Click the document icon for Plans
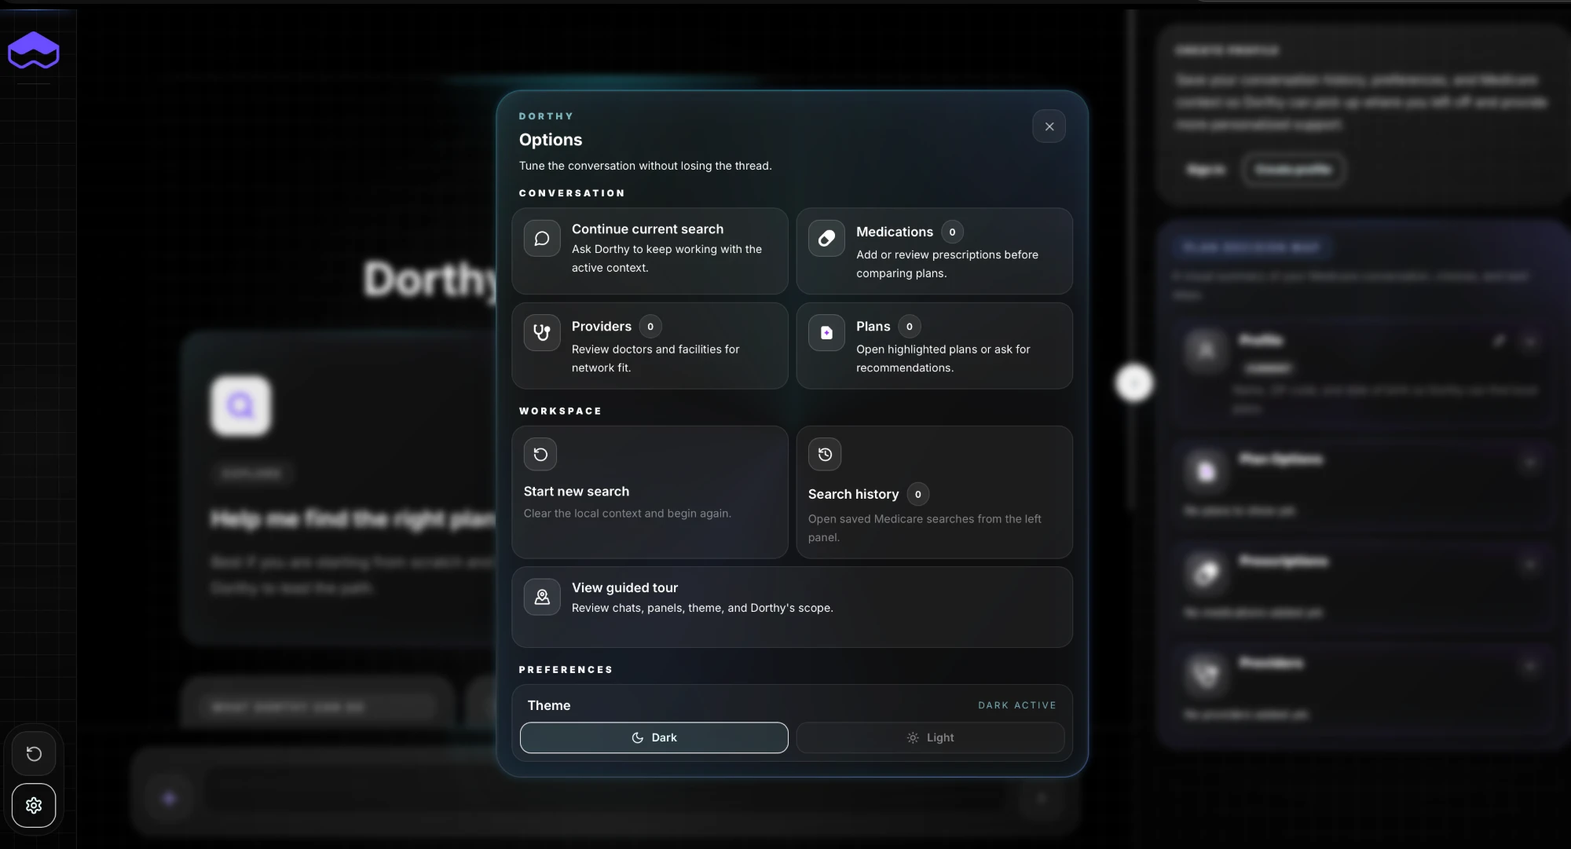 point(826,333)
